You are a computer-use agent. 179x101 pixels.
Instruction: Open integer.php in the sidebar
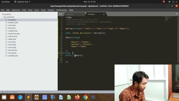coord(13,31)
